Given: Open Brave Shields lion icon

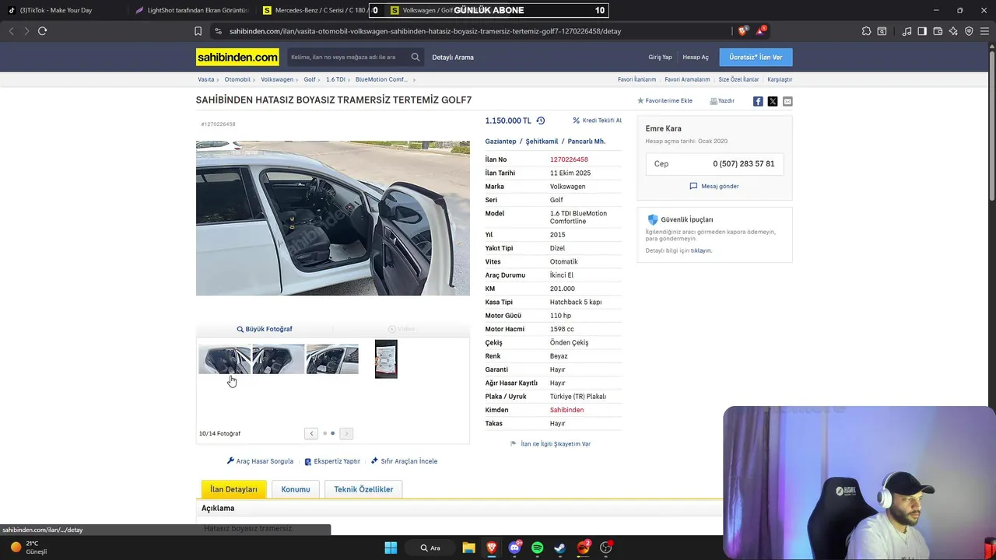Looking at the screenshot, I should coord(742,31).
